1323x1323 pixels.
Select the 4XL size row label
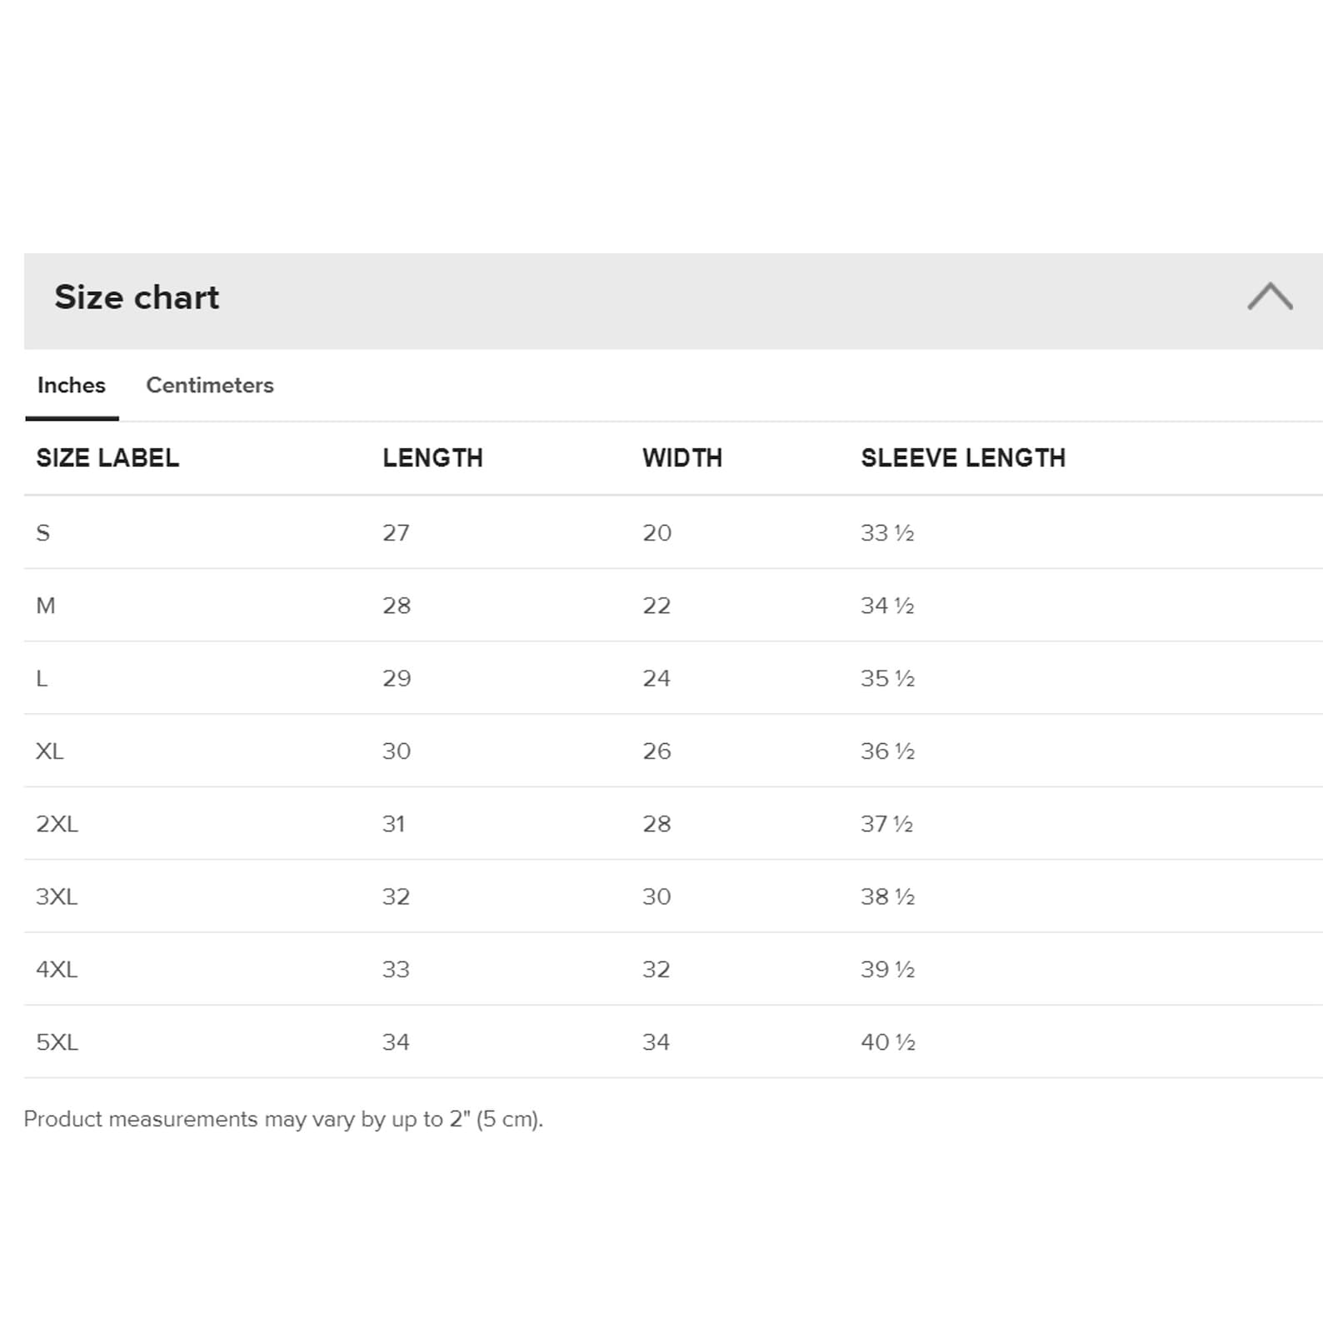57,969
